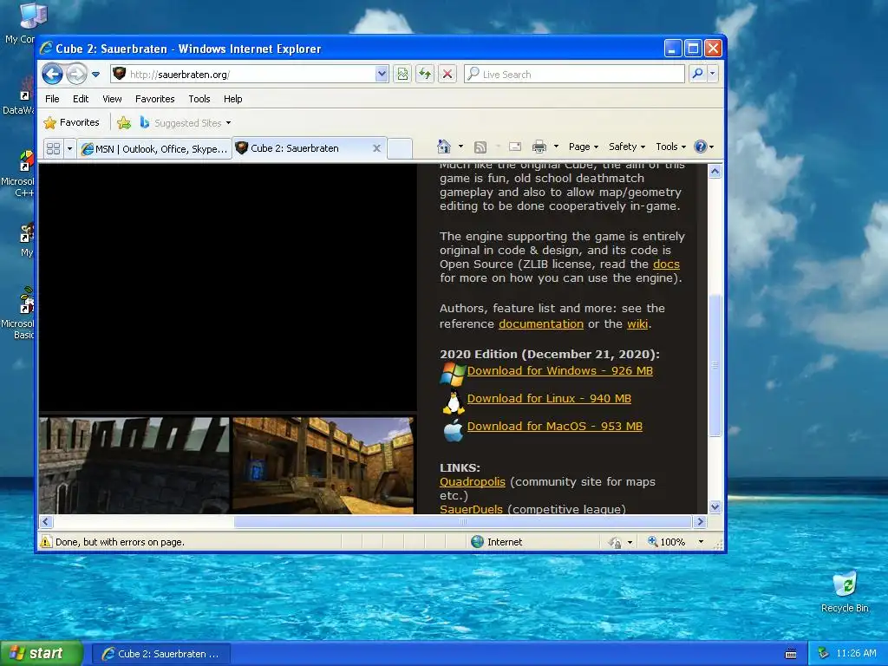Click the Search magnifier button
This screenshot has height=666, width=888.
pyautogui.click(x=698, y=74)
